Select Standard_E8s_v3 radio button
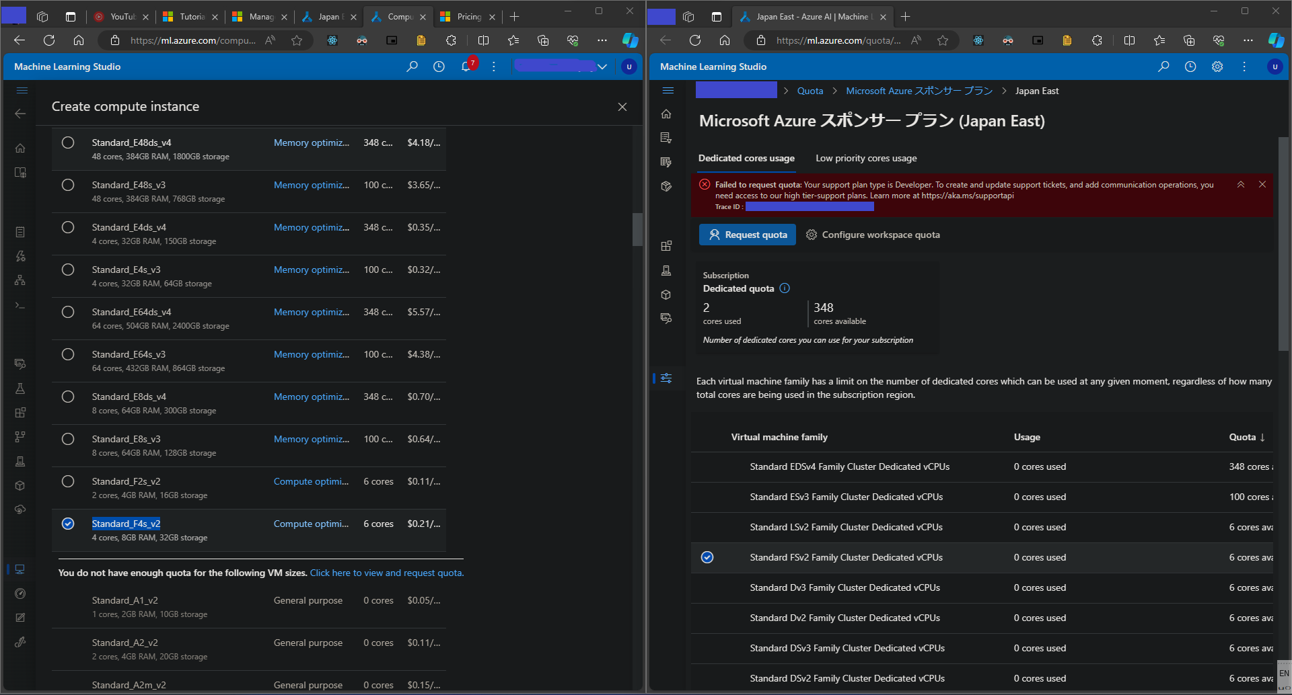Screen dimensions: 1292x695 point(68,439)
